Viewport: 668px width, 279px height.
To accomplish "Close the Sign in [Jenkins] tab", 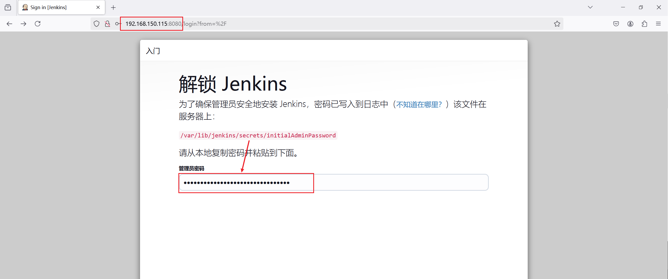I will pyautogui.click(x=98, y=7).
